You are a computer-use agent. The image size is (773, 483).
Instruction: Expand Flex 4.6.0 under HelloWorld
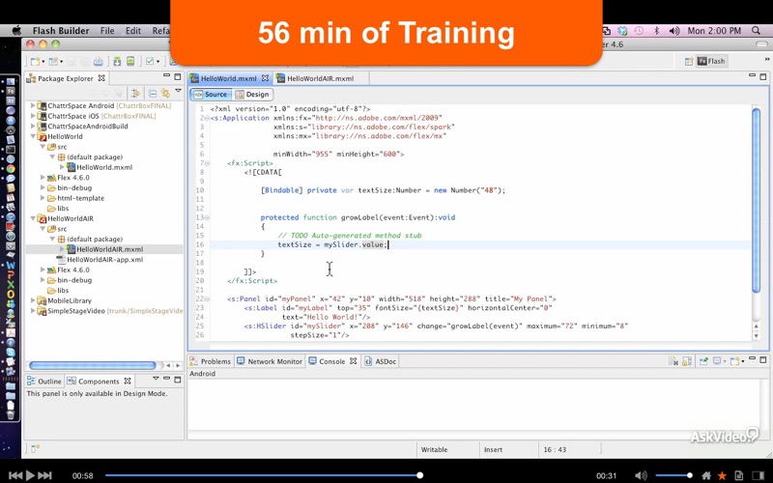point(43,178)
